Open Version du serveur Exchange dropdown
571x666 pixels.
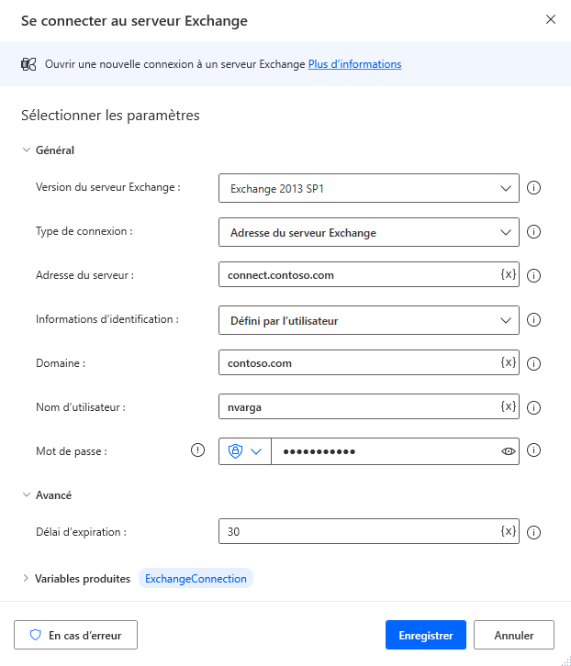[x=369, y=188]
